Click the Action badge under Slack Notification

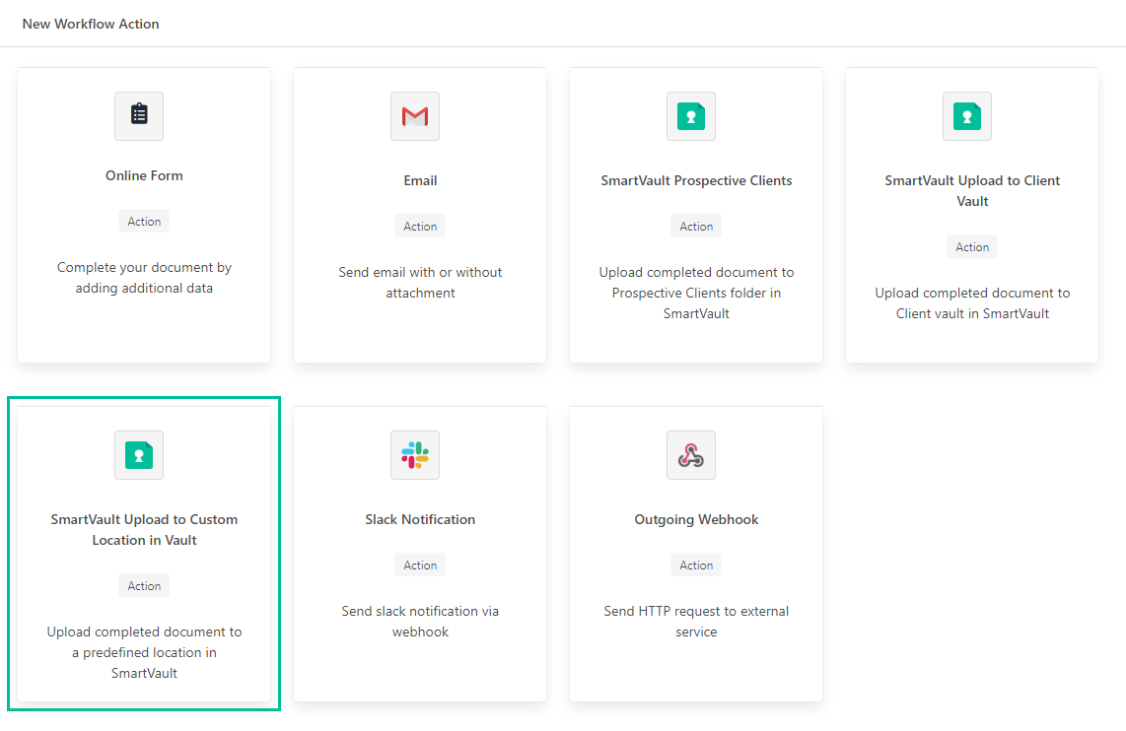[x=420, y=565]
